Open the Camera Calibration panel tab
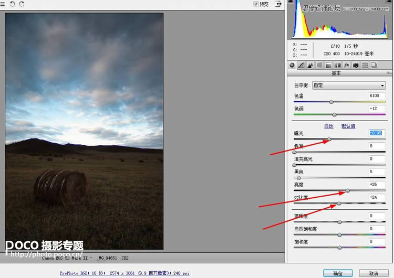This screenshot has width=394, height=278. (356, 66)
